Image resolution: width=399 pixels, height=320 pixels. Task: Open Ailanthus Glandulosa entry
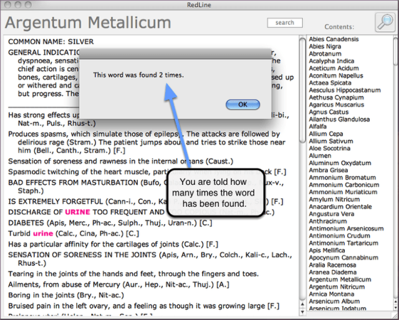coord(339,119)
